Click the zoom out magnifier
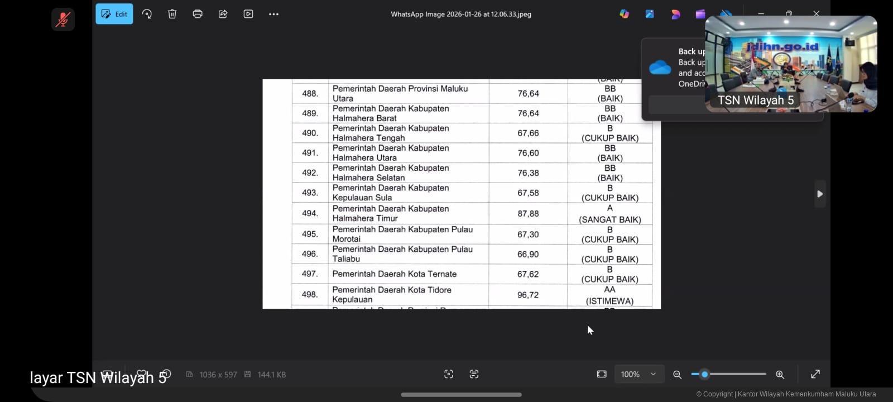Screen dimensions: 893x402 [x=677, y=375]
